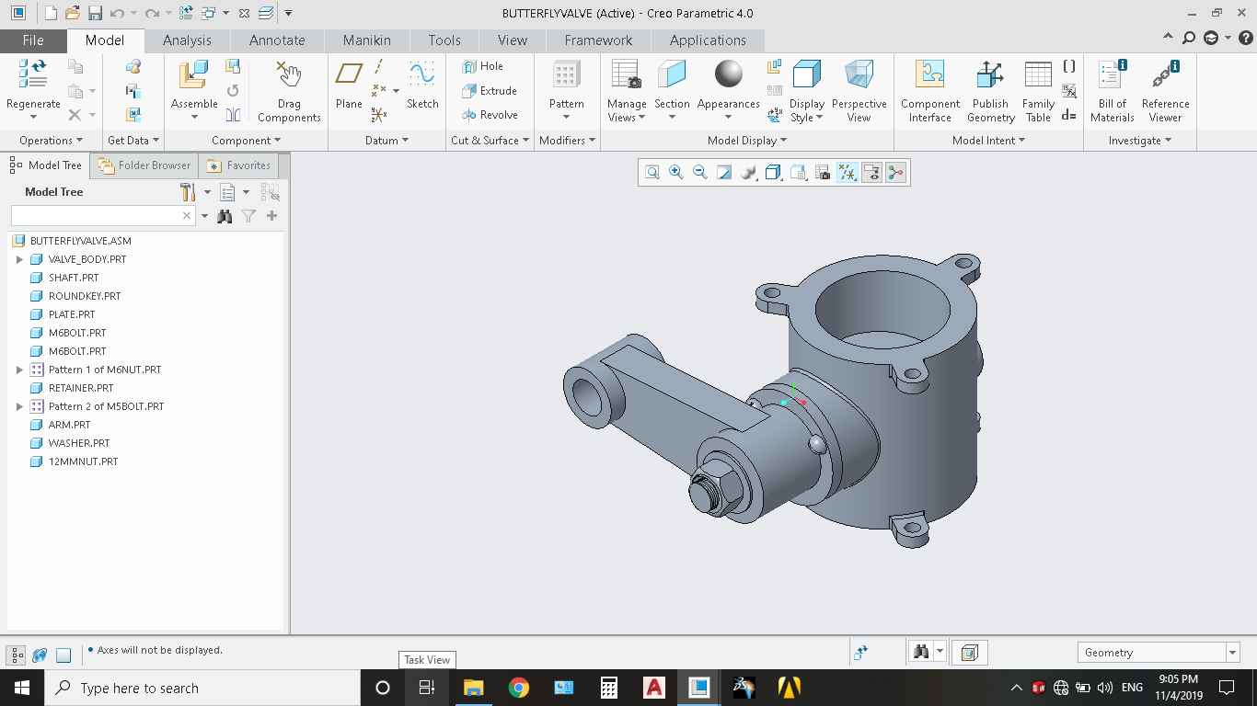
Task: Click the Hole tool
Action: click(483, 66)
